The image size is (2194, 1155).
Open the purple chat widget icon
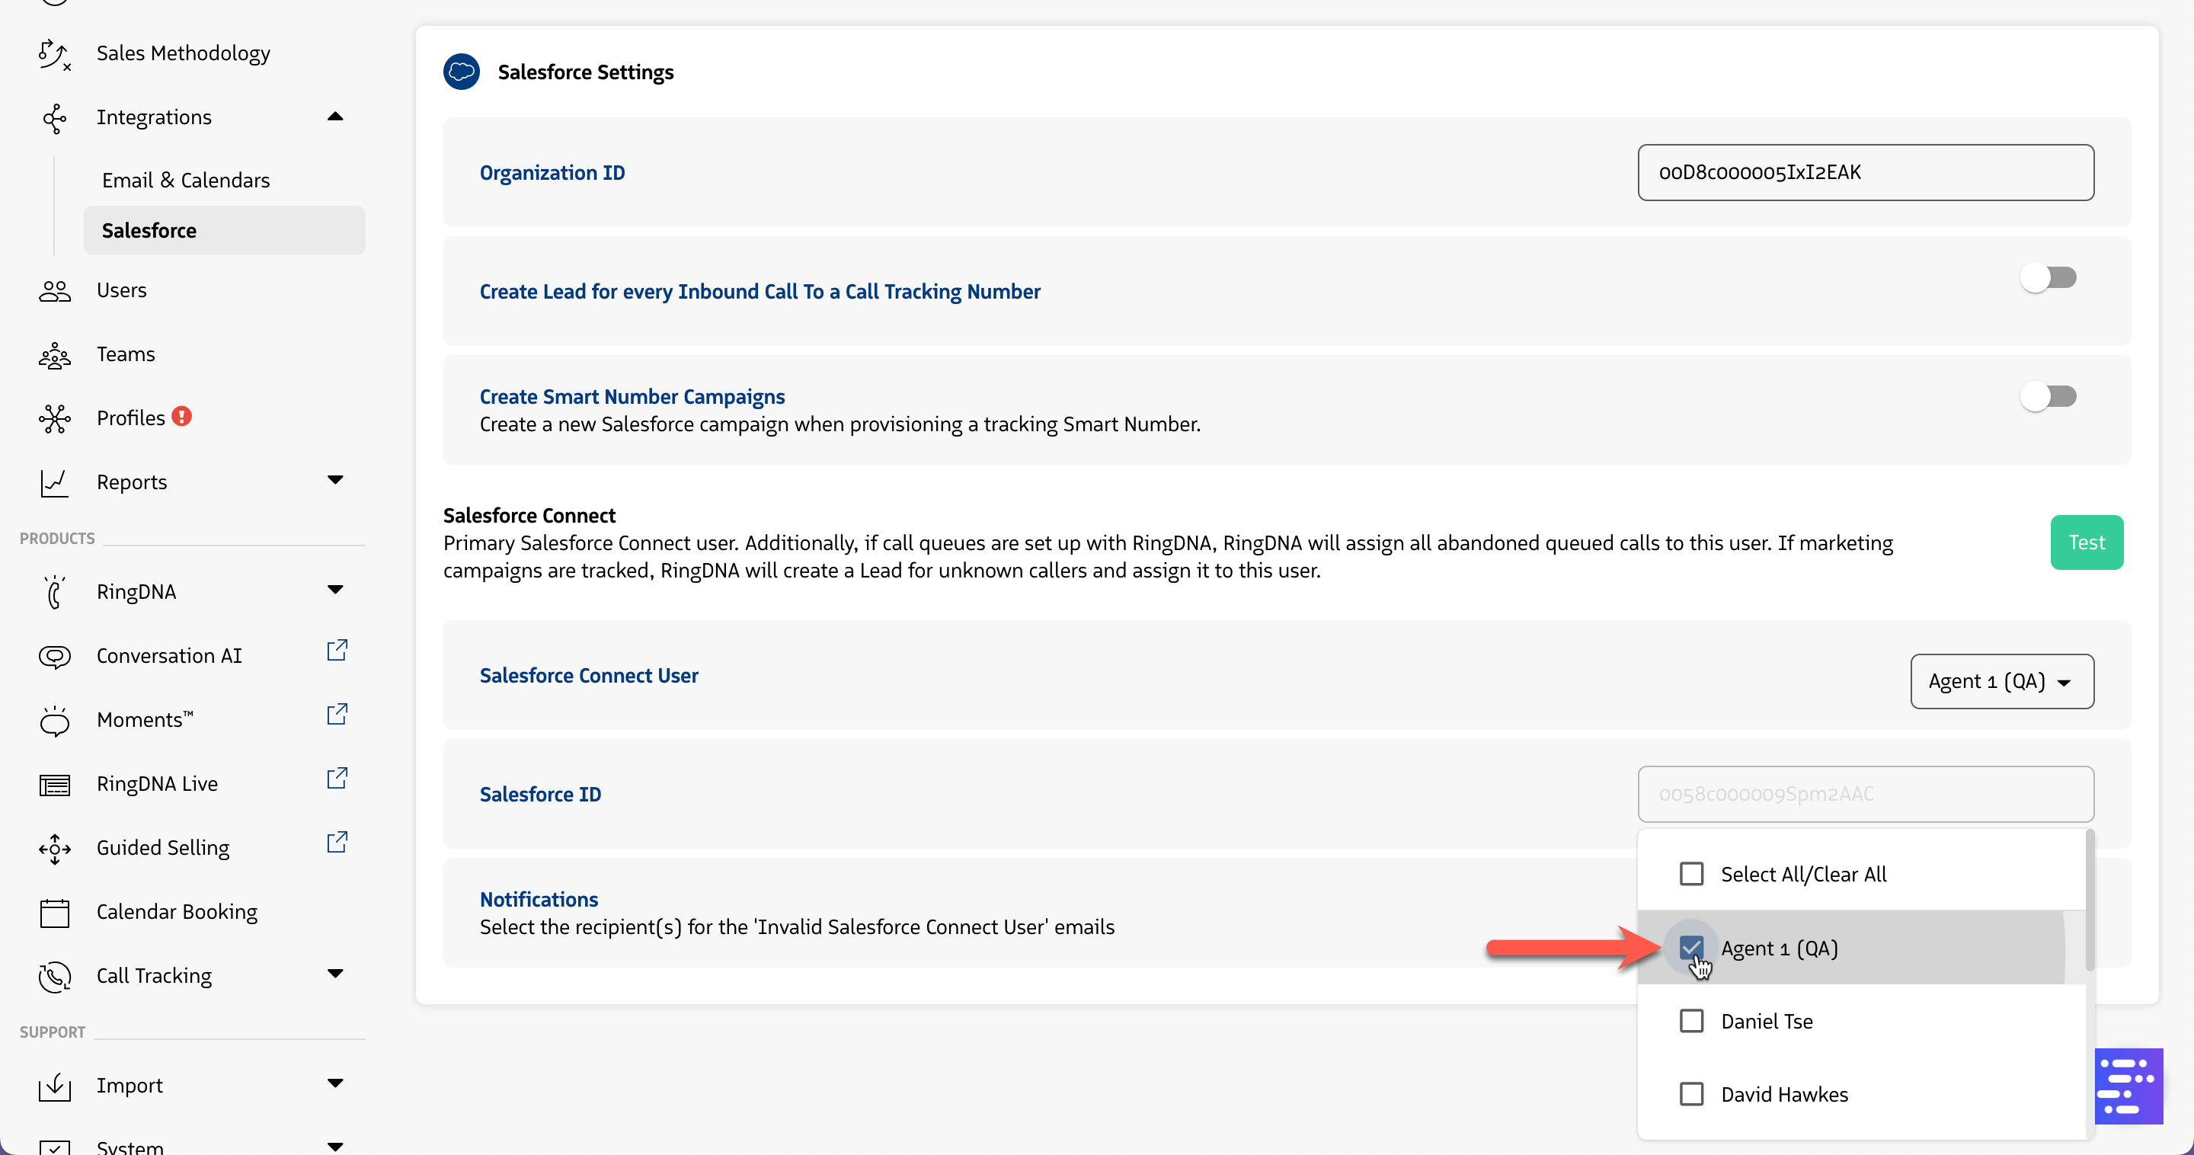2128,1086
